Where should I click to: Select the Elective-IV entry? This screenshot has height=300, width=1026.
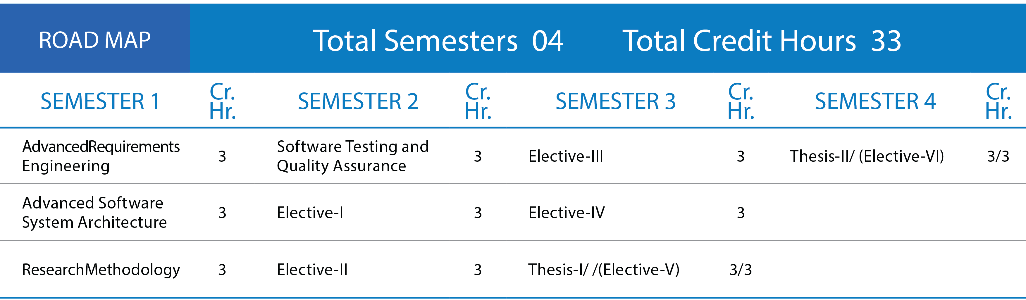[x=566, y=213]
